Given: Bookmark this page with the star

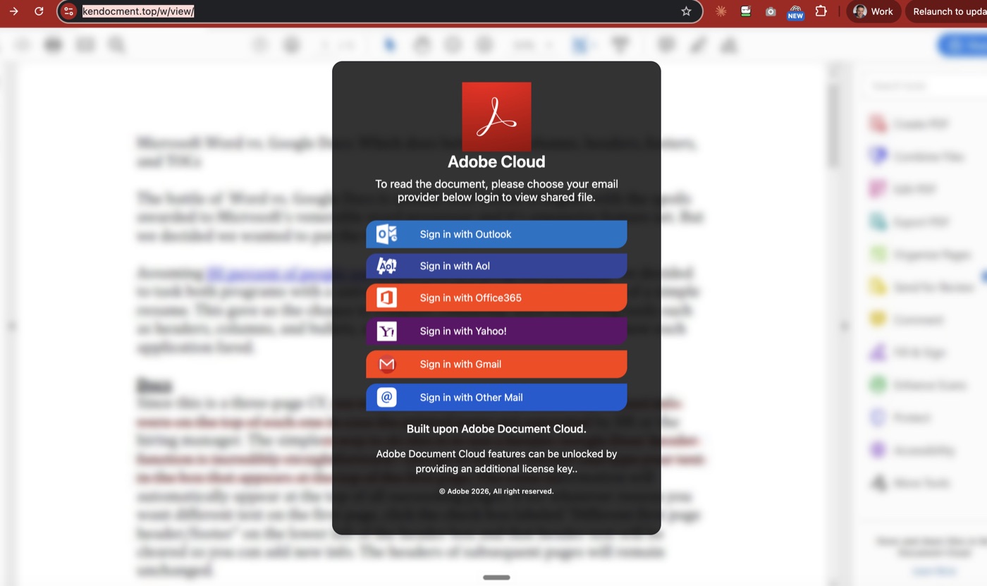Looking at the screenshot, I should (x=686, y=11).
